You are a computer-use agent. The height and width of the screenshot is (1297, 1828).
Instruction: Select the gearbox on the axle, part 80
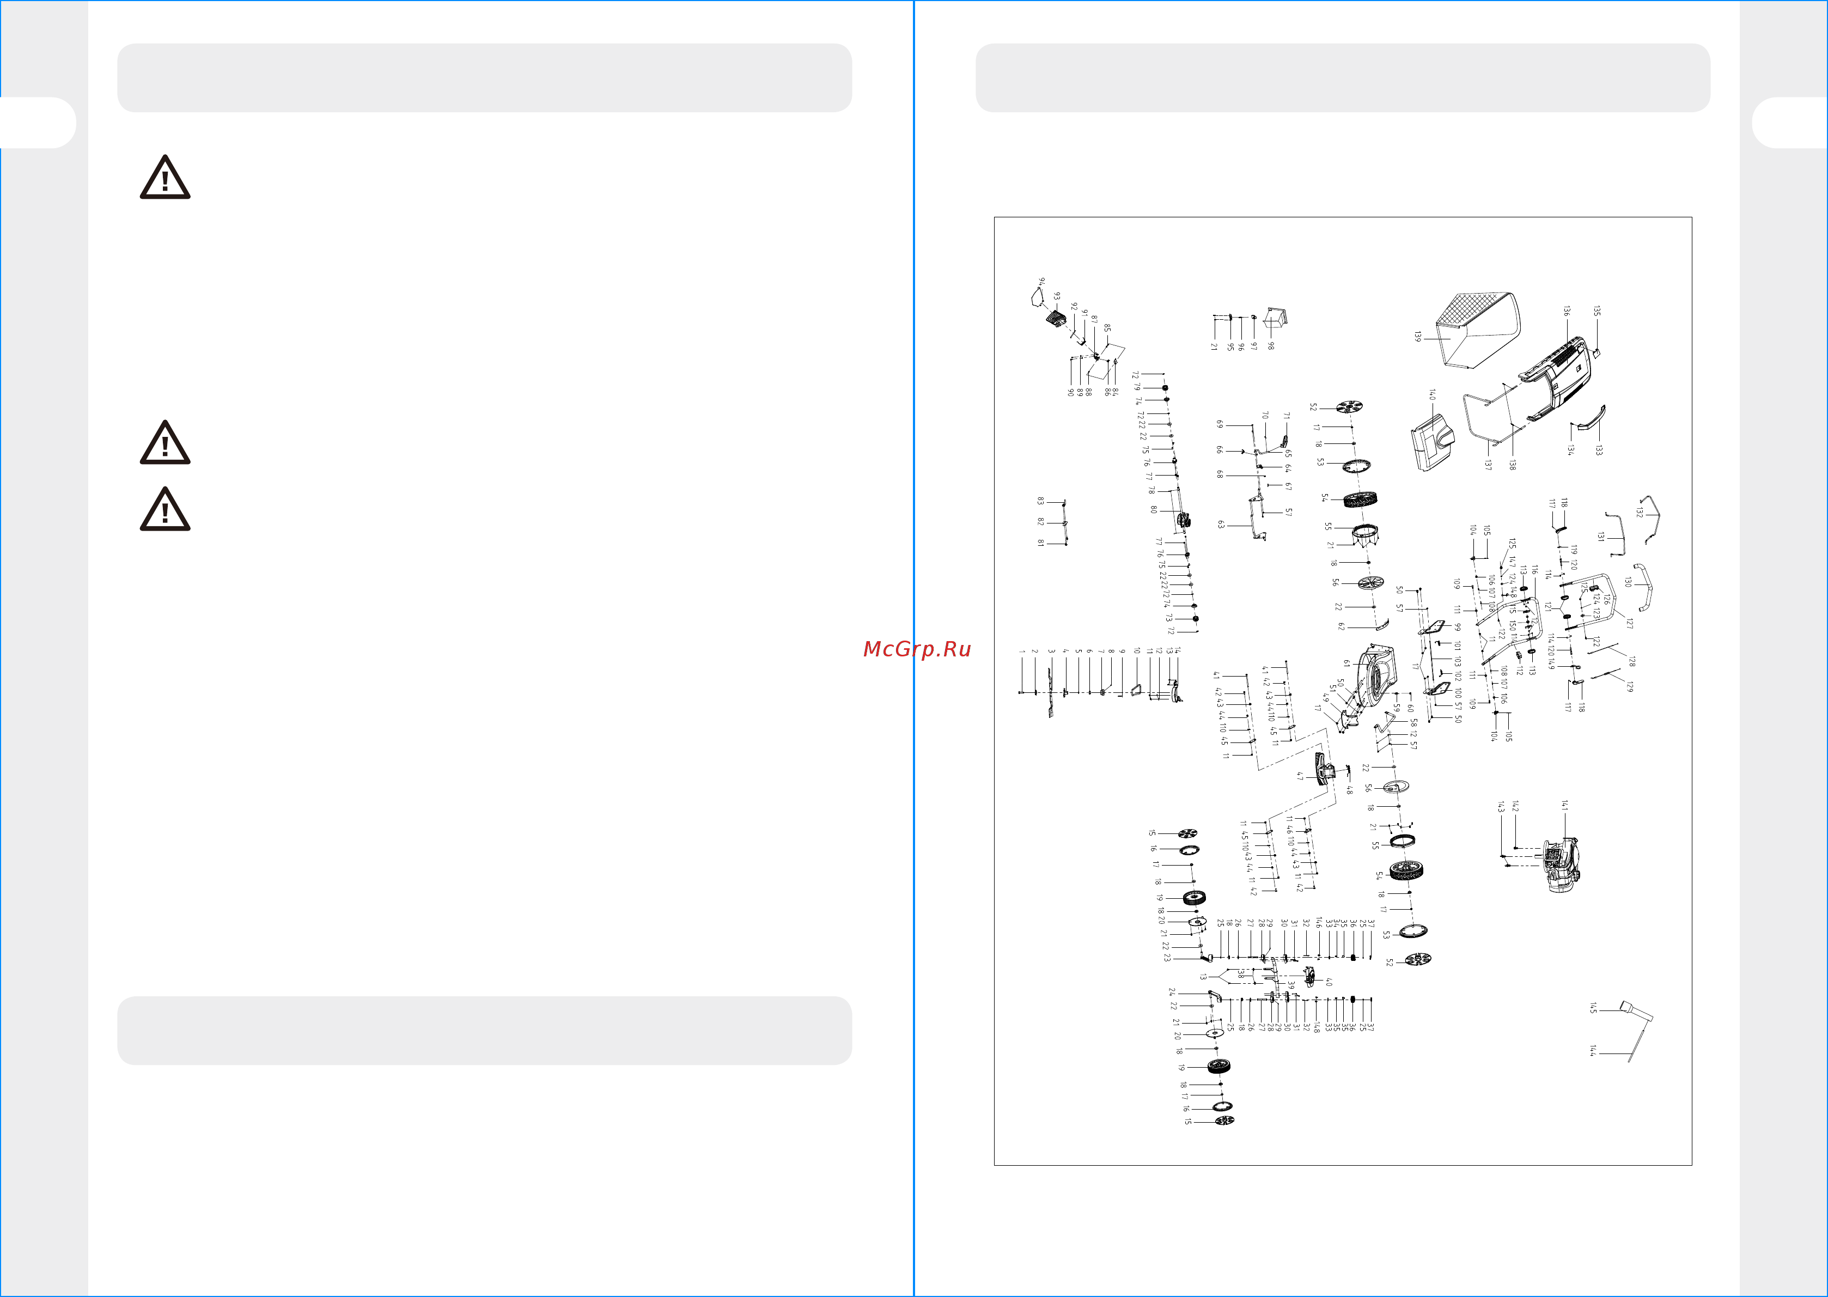(1184, 520)
